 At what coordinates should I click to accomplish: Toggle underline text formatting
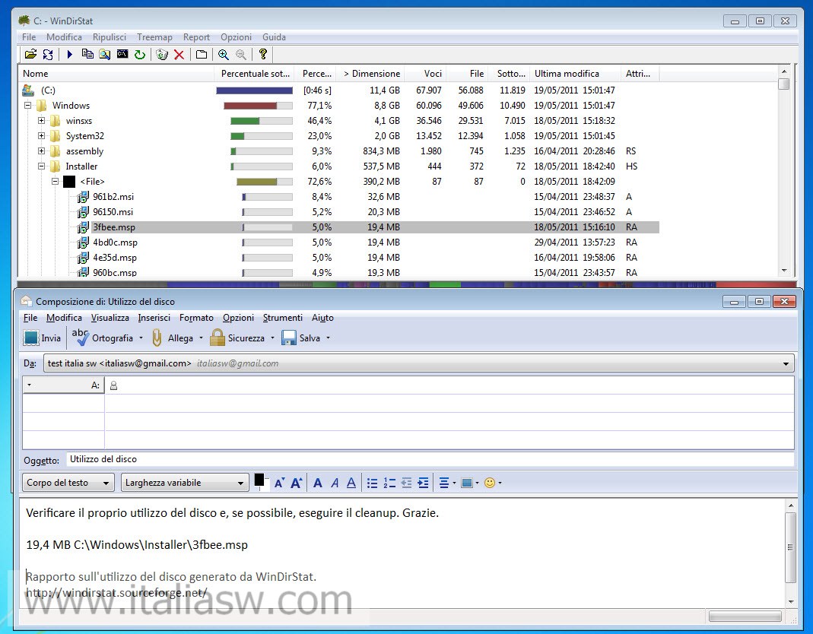pos(351,483)
